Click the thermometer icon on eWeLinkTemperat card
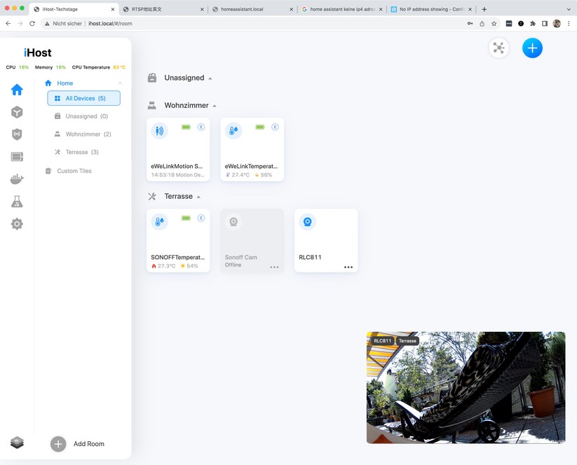 point(234,131)
